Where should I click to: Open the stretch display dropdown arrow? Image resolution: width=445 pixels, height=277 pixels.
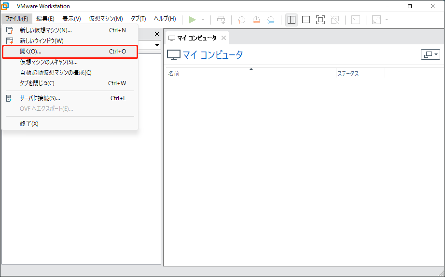[x=386, y=20]
